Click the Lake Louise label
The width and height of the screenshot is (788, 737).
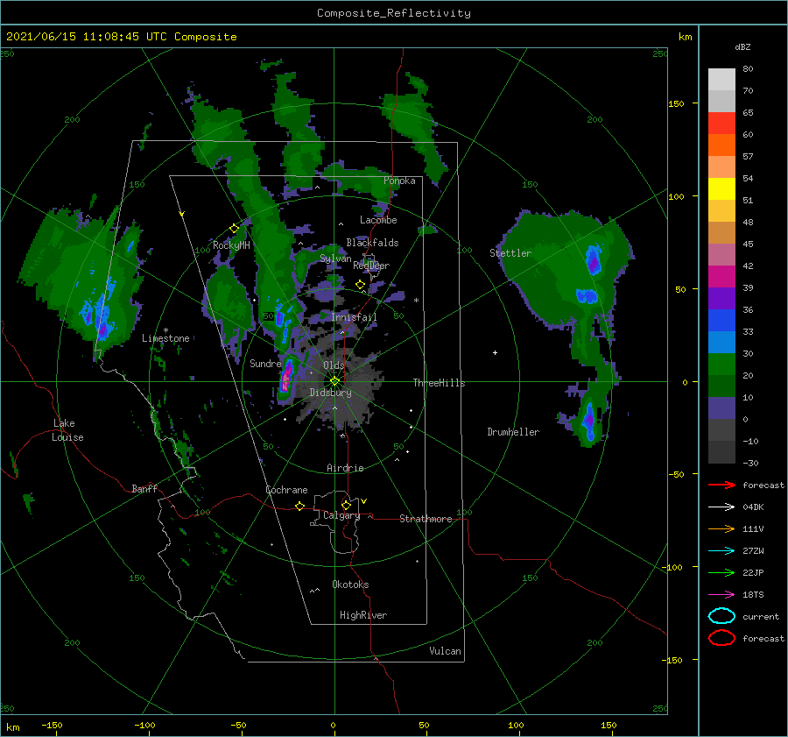pos(67,430)
